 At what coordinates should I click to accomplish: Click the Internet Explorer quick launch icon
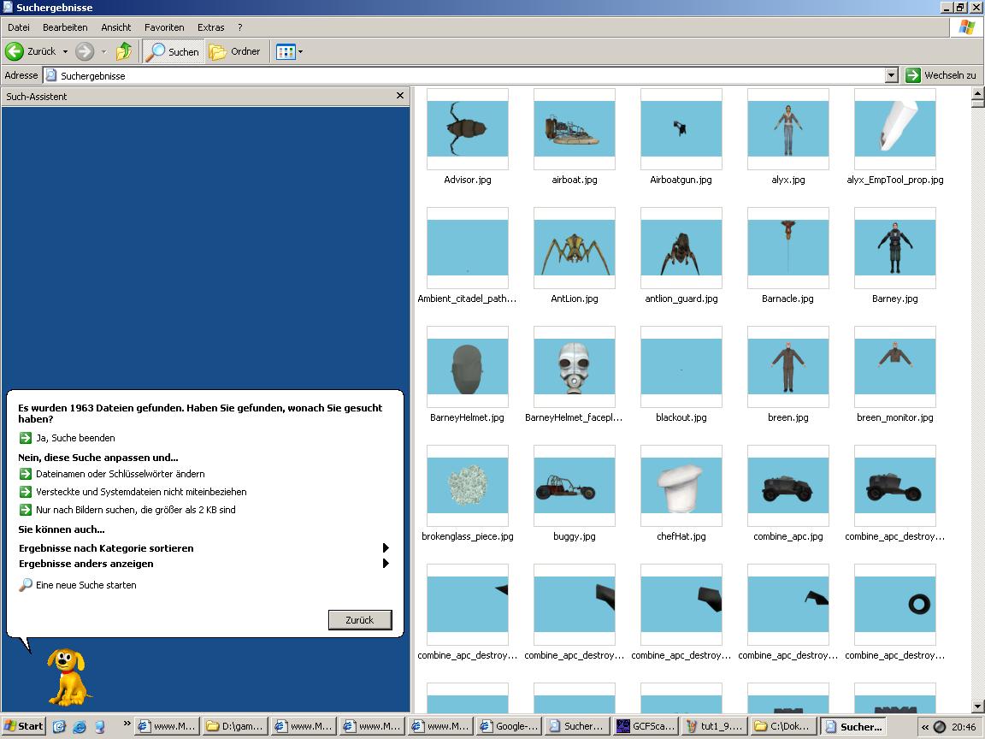80,726
